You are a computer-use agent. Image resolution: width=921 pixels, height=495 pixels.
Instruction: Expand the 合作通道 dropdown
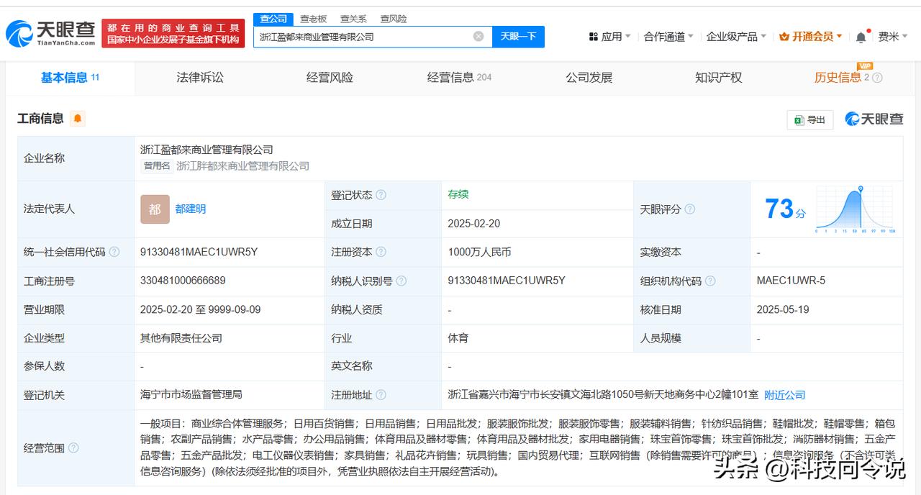click(x=668, y=37)
